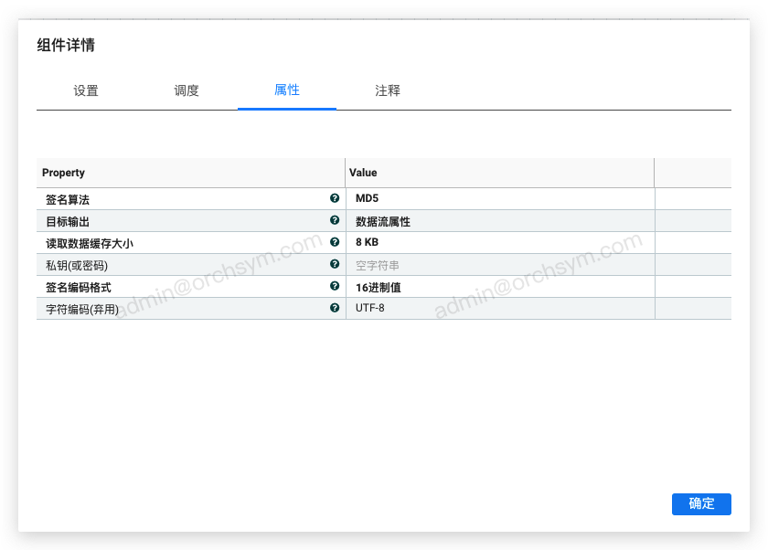Click help icon next to 签名编码格式
The image size is (768, 550).
click(x=335, y=286)
